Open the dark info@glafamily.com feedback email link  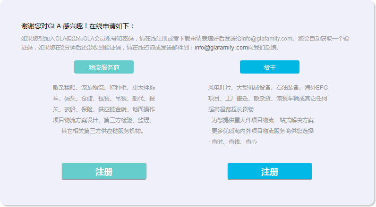221,48
